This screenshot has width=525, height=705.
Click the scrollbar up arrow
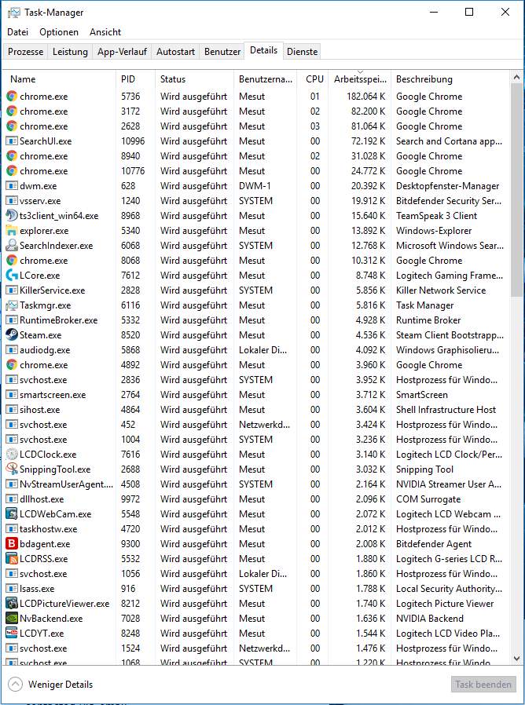coord(517,78)
